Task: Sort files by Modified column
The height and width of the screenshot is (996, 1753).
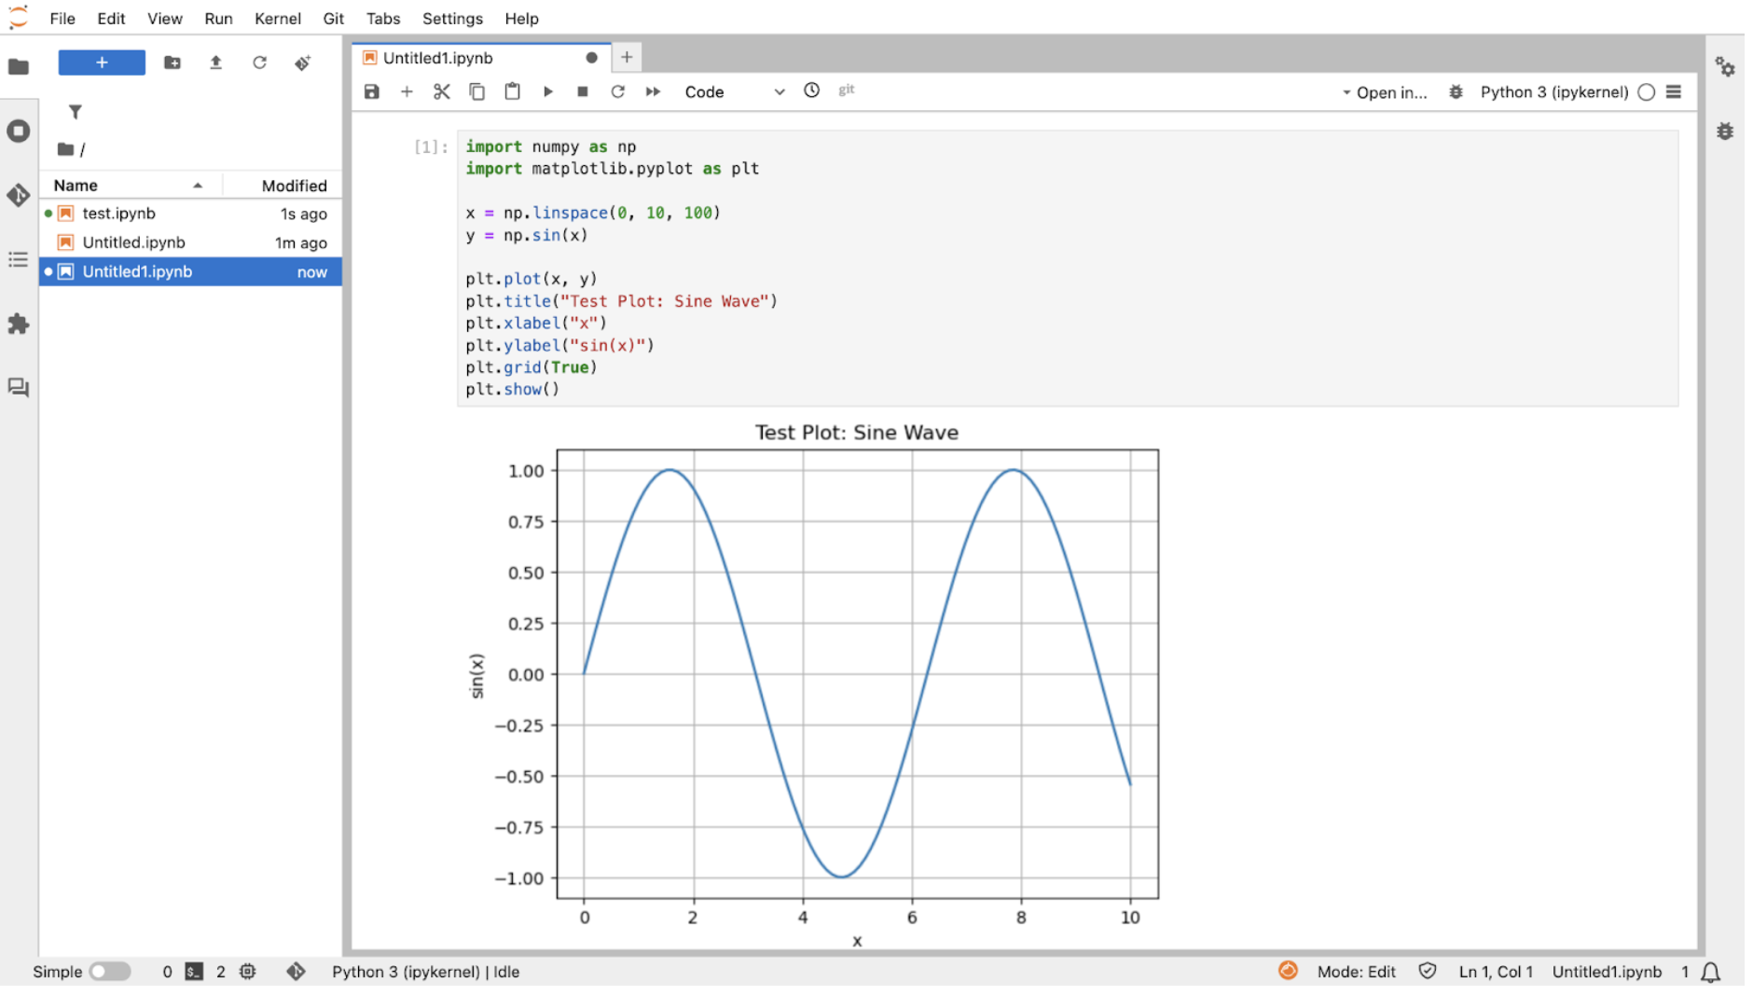Action: pos(283,185)
